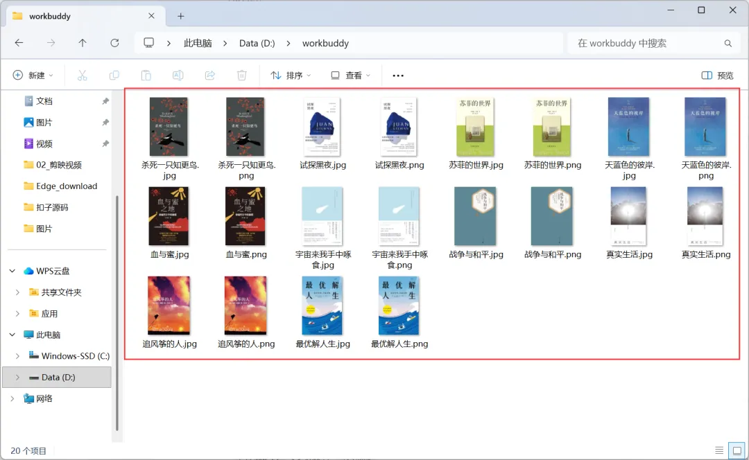The height and width of the screenshot is (460, 749).
Task: Close the workbuddy tab
Action: click(151, 16)
